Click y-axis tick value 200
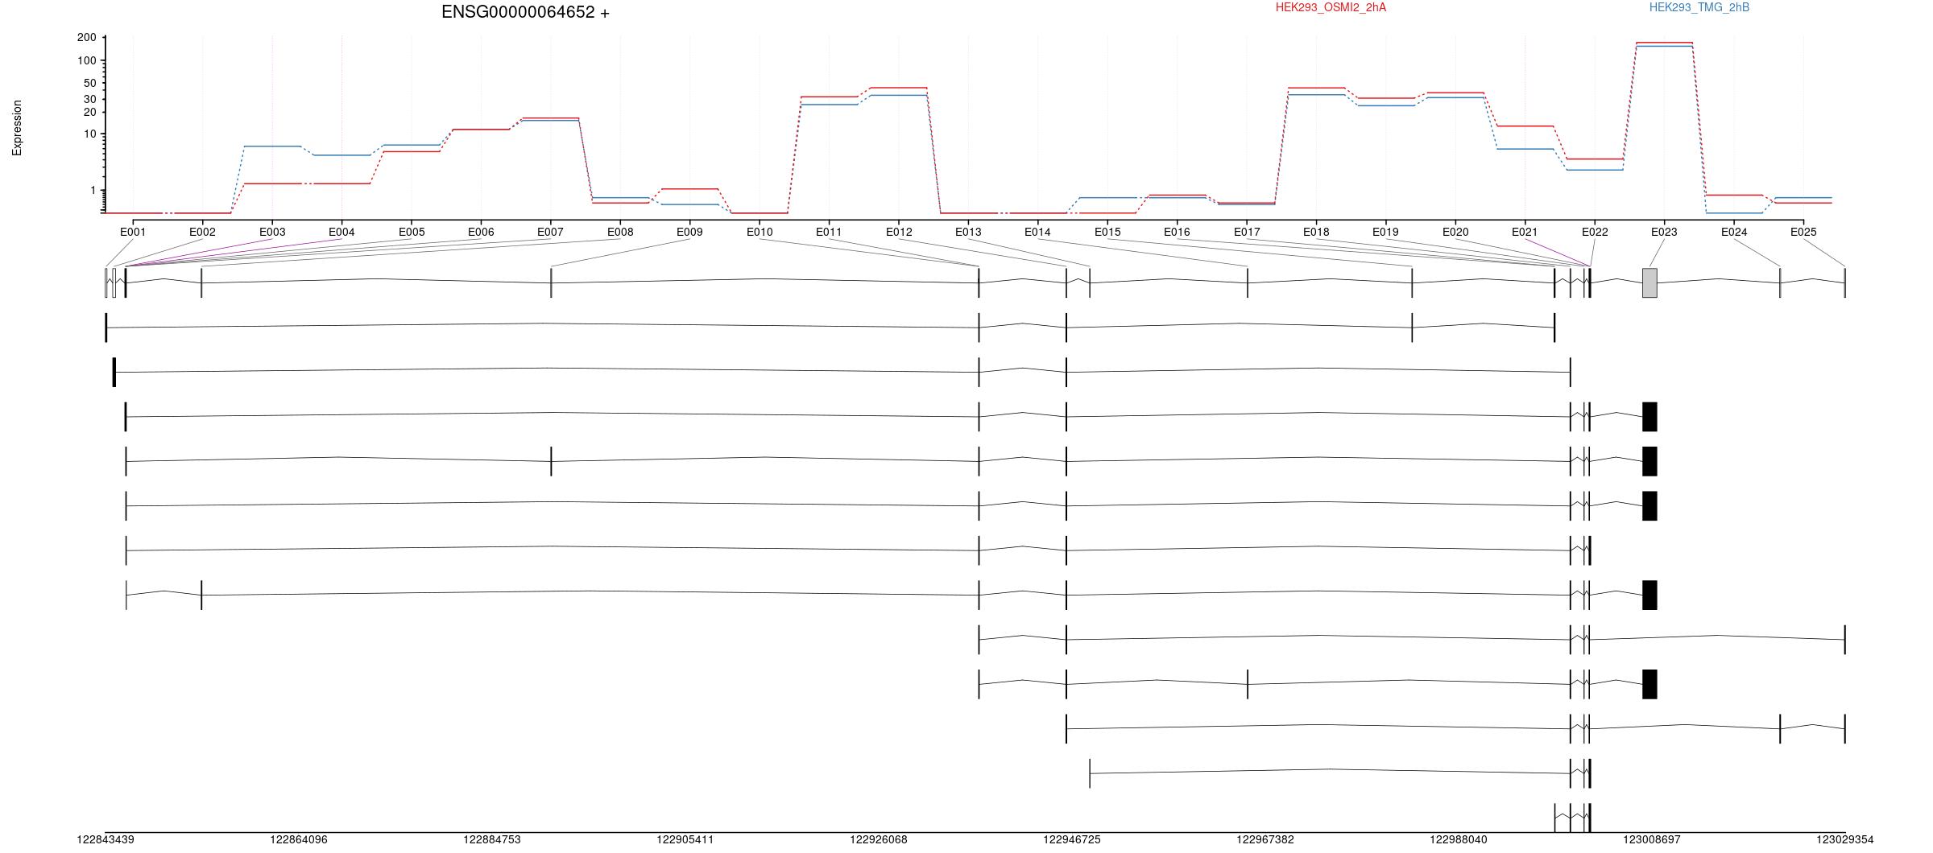 pos(87,38)
